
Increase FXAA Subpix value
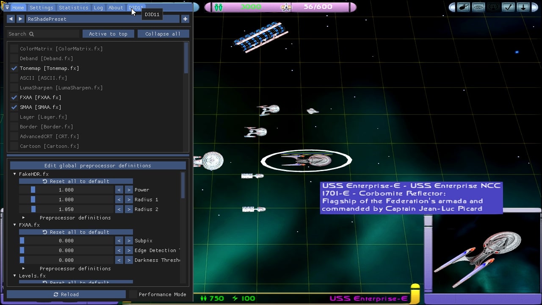[129, 241]
